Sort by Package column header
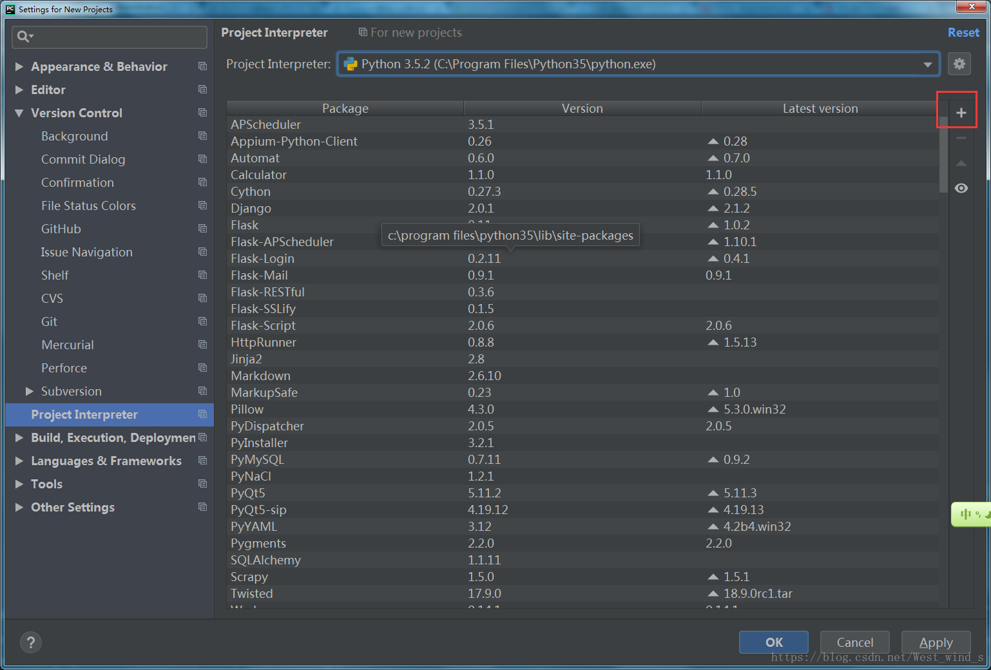This screenshot has width=991, height=670. pos(345,108)
